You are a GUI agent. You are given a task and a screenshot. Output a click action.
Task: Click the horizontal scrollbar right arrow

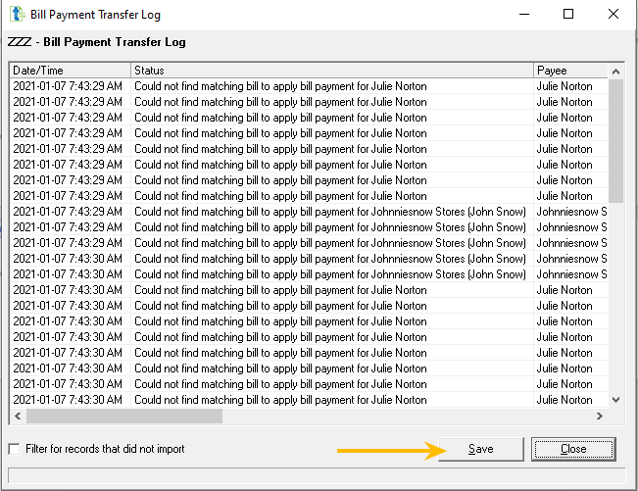(600, 417)
